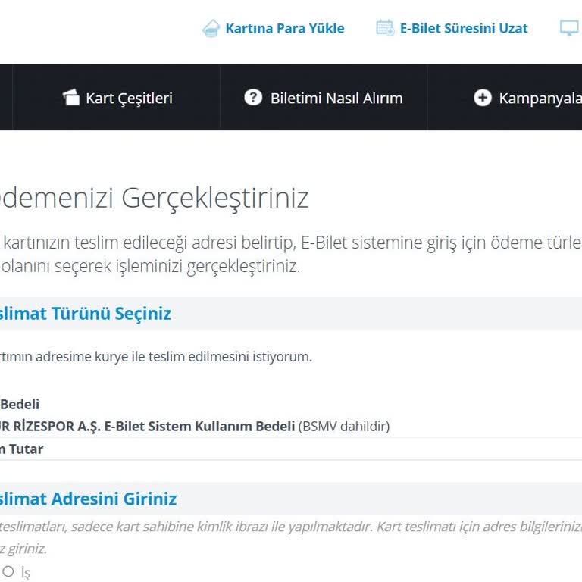The height and width of the screenshot is (582, 582).
Task: Click the courier delivery option text
Action: point(155,357)
